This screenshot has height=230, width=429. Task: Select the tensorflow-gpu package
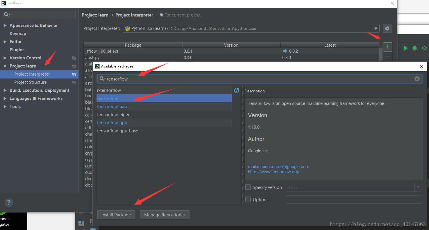(x=164, y=123)
